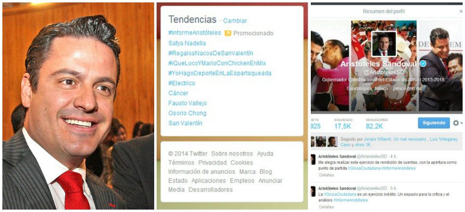Open the #InformeAristóteles trending topic
465x212 pixels.
(x=195, y=33)
